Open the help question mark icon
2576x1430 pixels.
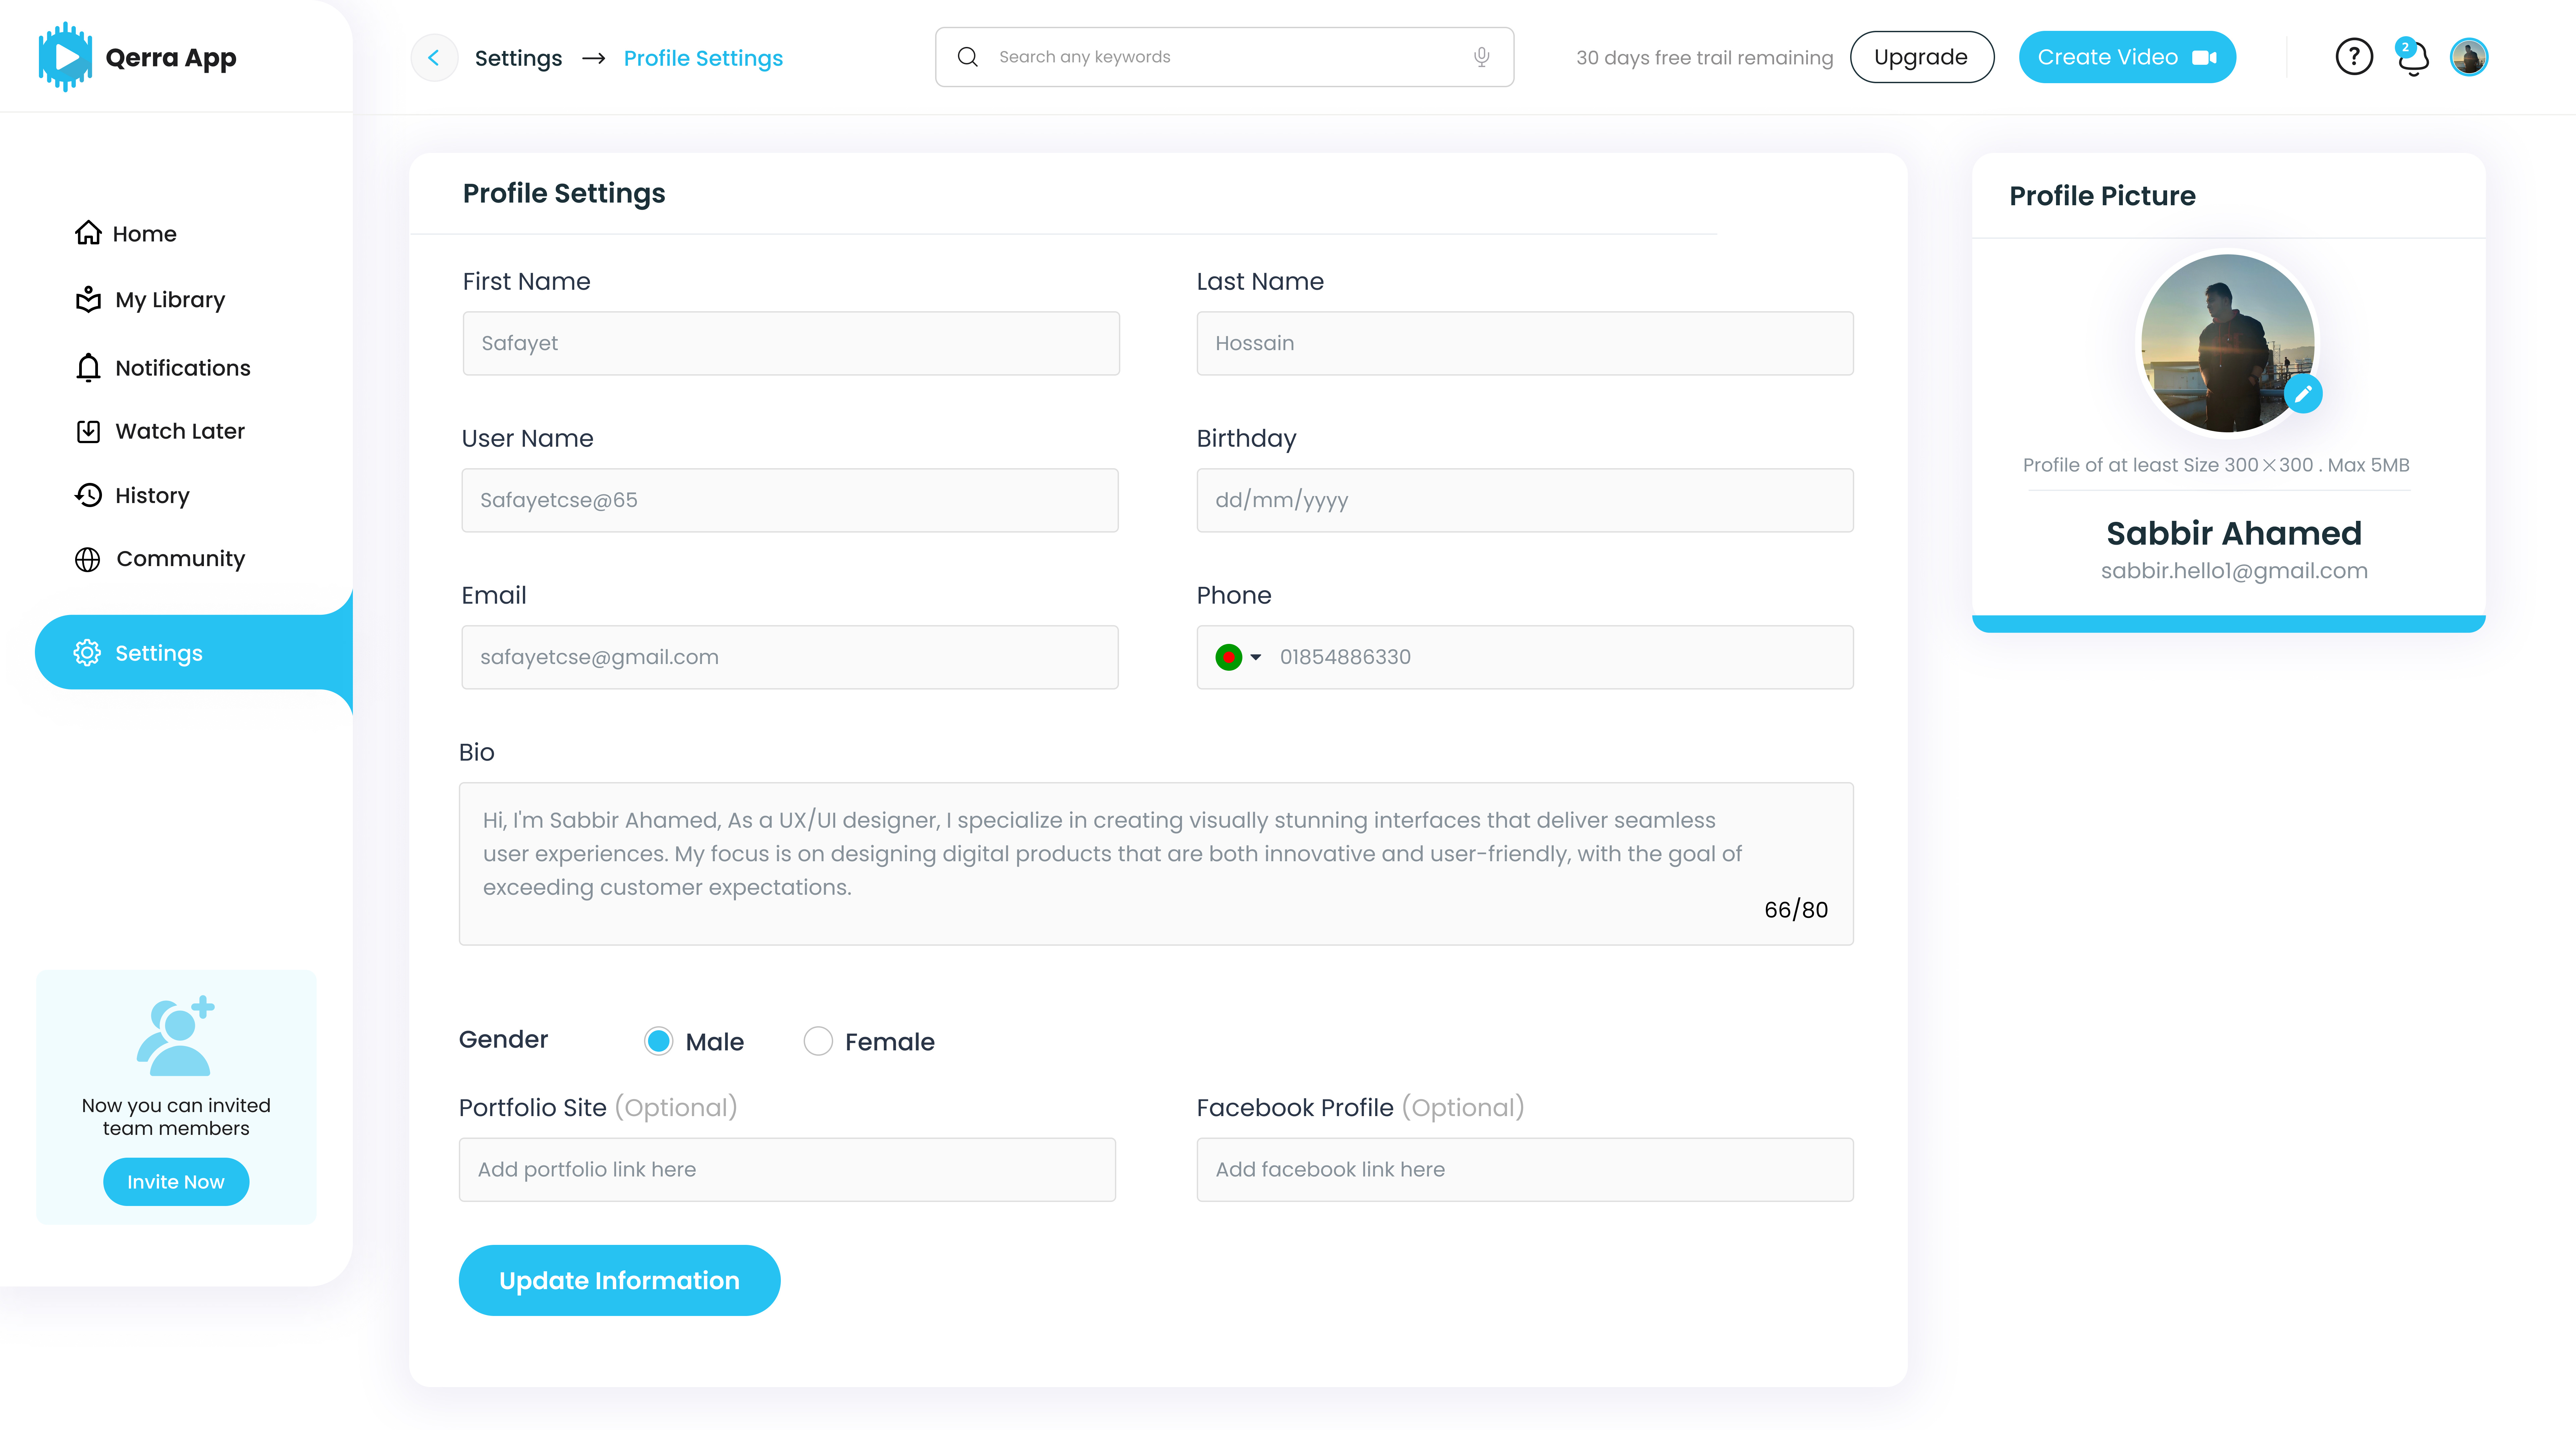(2354, 57)
